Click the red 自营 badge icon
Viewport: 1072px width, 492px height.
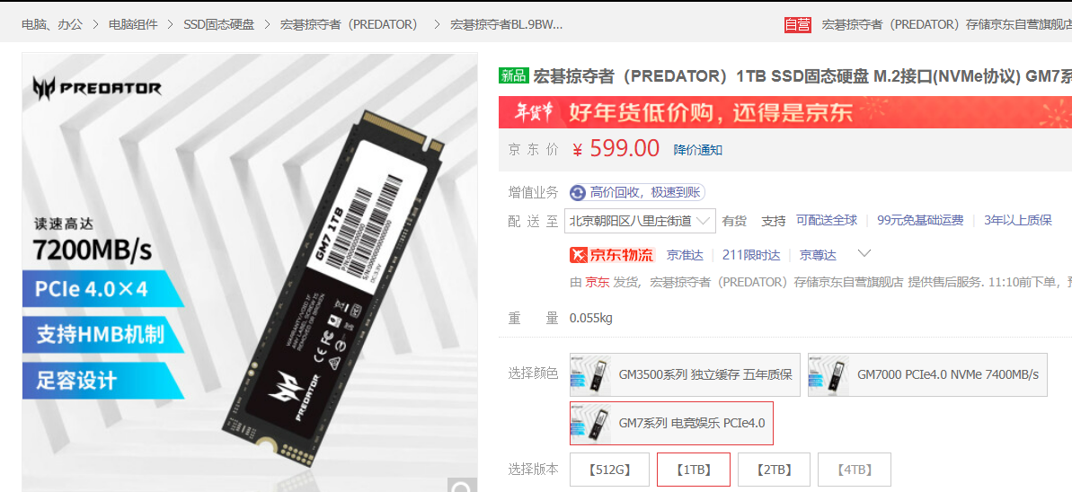[797, 24]
